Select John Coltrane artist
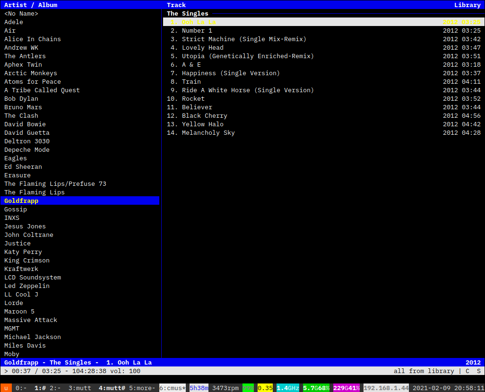 (x=80, y=235)
